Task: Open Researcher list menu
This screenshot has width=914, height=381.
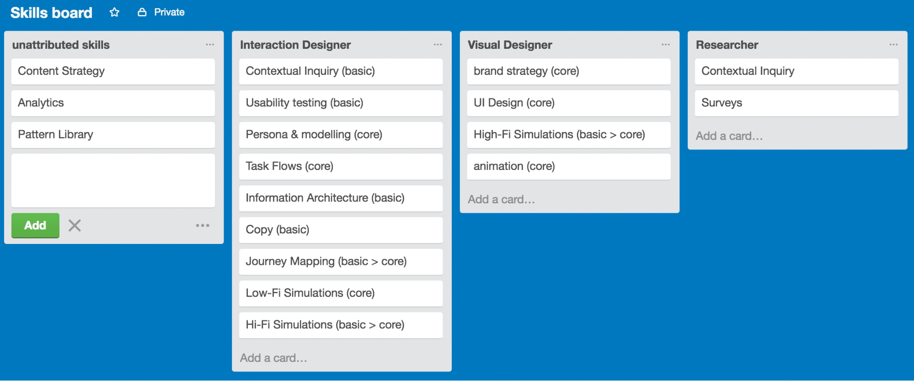Action: [893, 45]
